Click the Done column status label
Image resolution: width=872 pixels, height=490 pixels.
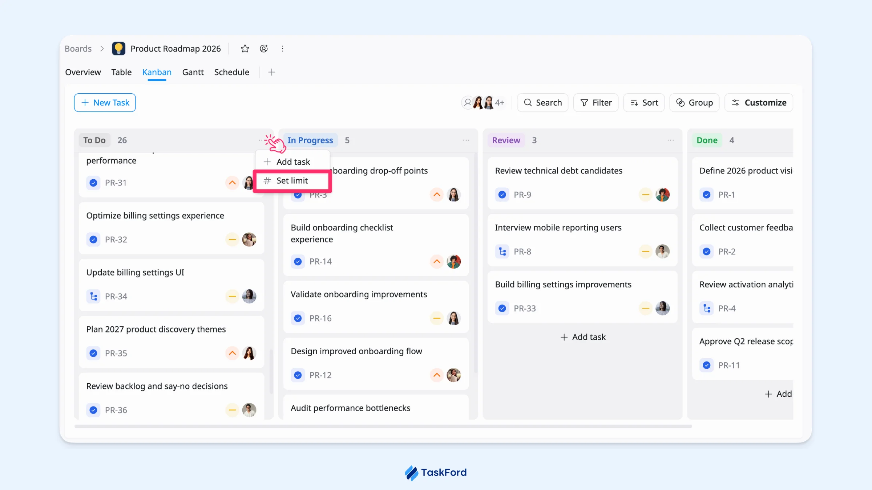pos(707,140)
